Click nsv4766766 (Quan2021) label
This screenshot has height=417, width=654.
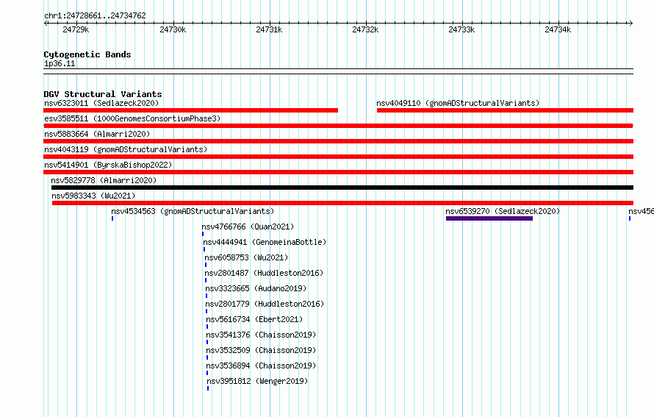pos(248,227)
